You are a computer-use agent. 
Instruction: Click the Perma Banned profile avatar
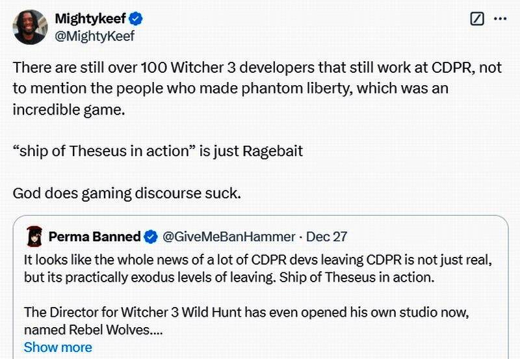point(34,236)
